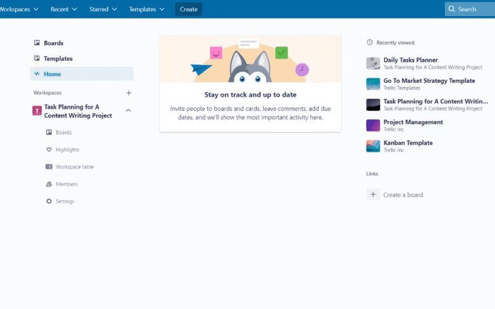Click the Home pulse icon
The height and width of the screenshot is (309, 495).
tap(37, 74)
